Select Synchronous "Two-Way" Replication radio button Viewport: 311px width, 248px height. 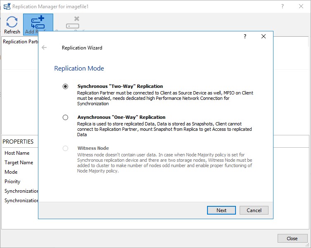[x=65, y=86]
